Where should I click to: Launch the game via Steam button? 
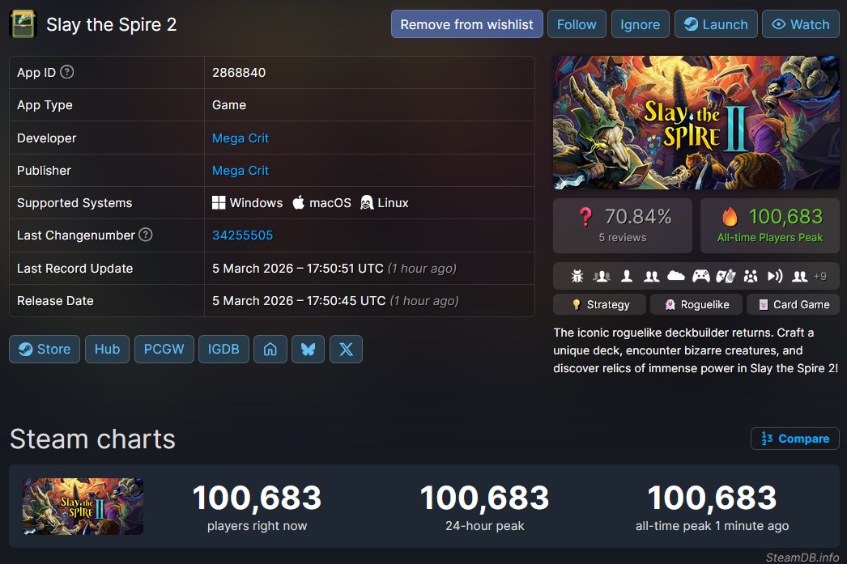point(716,24)
